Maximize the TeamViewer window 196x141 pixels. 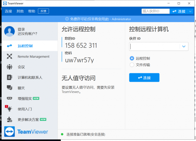pos(179,3)
